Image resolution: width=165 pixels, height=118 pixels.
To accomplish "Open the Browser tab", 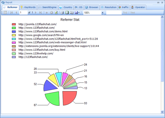I will 92,7.
